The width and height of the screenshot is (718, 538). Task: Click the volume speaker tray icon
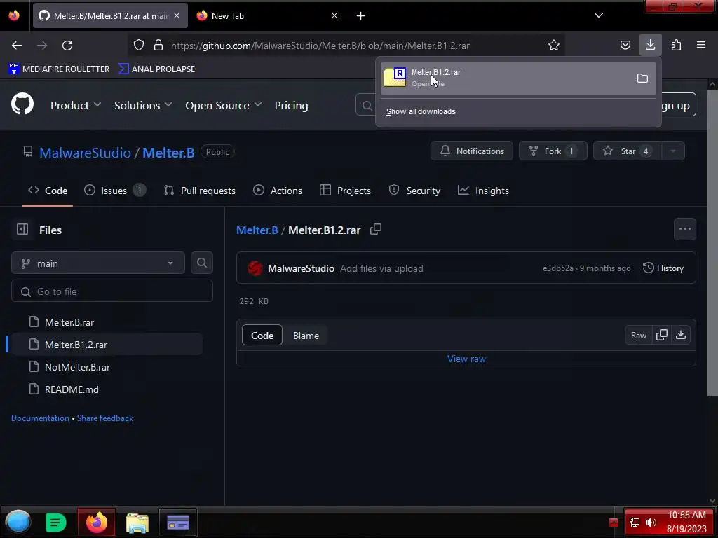(651, 523)
